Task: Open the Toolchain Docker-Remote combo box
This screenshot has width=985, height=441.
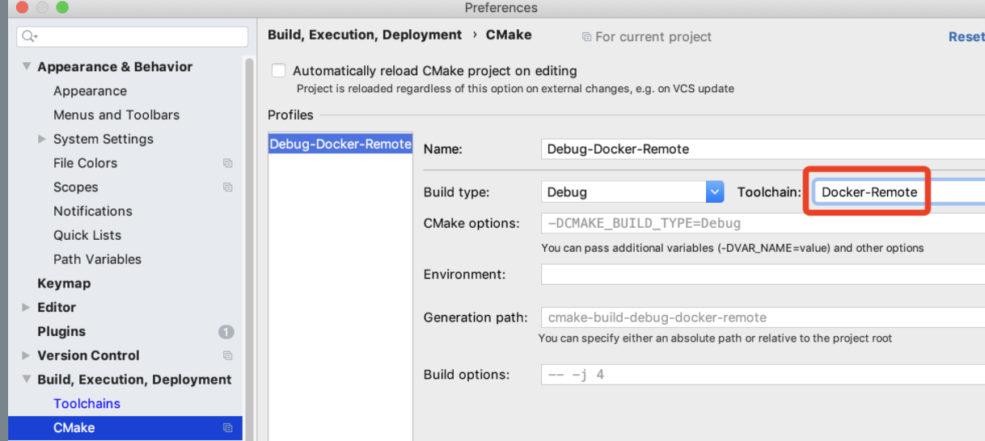Action: coord(898,192)
